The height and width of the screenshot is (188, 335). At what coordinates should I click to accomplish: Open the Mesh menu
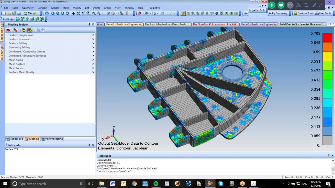tap(66, 8)
